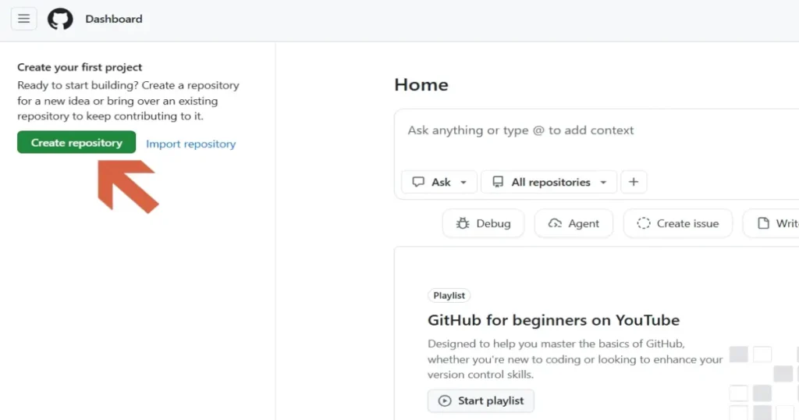
Task: Click the repository icon beside All repositories
Action: coord(498,182)
